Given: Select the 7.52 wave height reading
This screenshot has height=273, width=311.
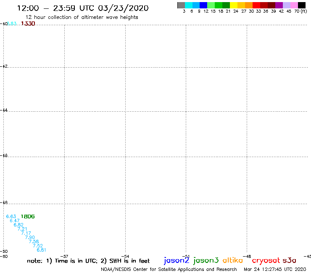Looking at the screenshot, I should (38, 246).
